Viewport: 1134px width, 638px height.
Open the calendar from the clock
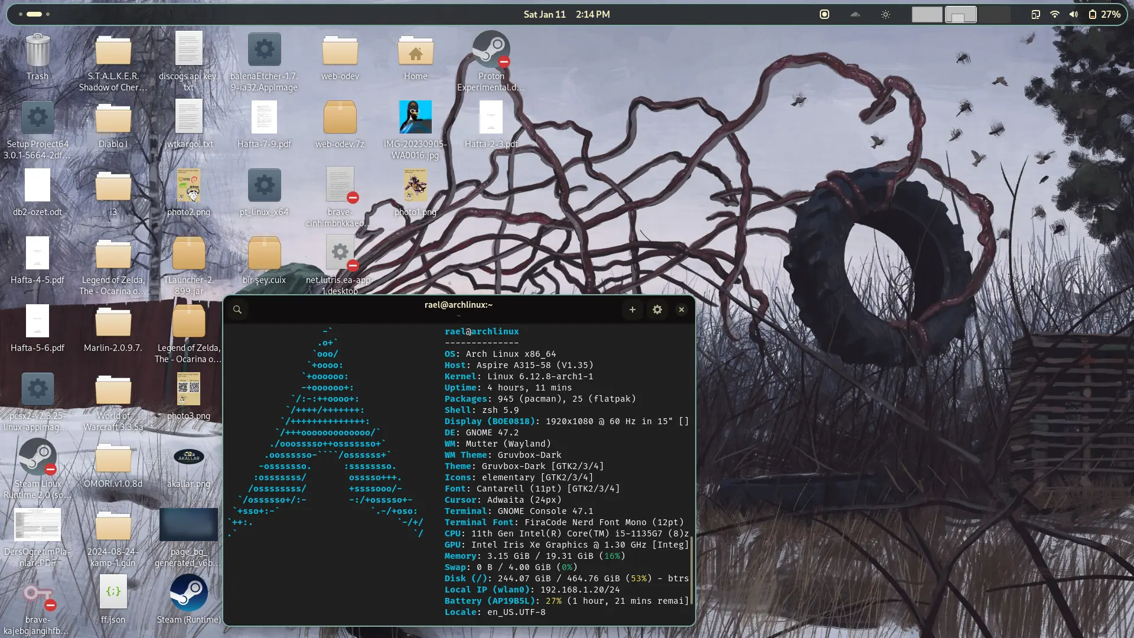coord(566,14)
